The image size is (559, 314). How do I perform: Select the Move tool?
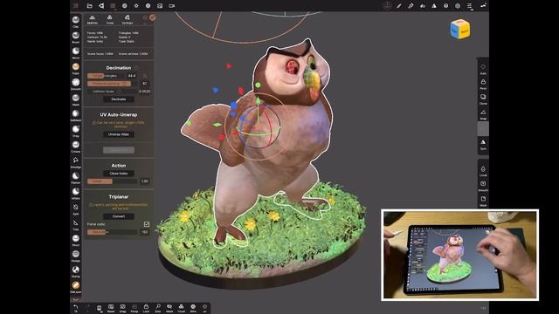coord(76,52)
